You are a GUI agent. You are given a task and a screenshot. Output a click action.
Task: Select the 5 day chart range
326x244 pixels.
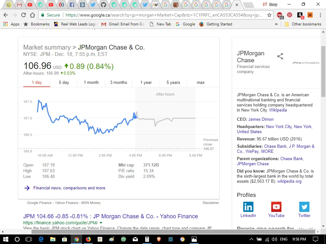point(64,82)
